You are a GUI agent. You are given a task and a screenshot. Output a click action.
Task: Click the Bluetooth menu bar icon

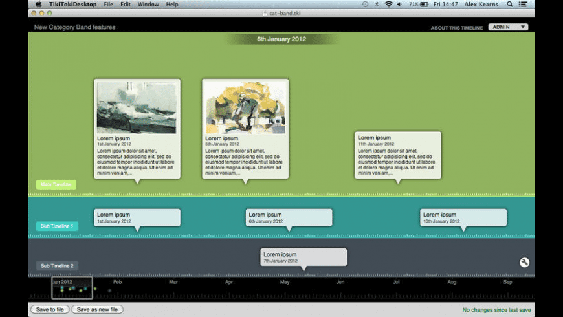tap(377, 5)
